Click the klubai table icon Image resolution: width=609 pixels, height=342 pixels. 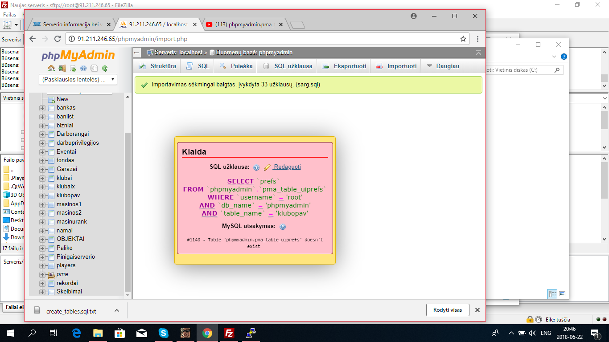[51, 178]
